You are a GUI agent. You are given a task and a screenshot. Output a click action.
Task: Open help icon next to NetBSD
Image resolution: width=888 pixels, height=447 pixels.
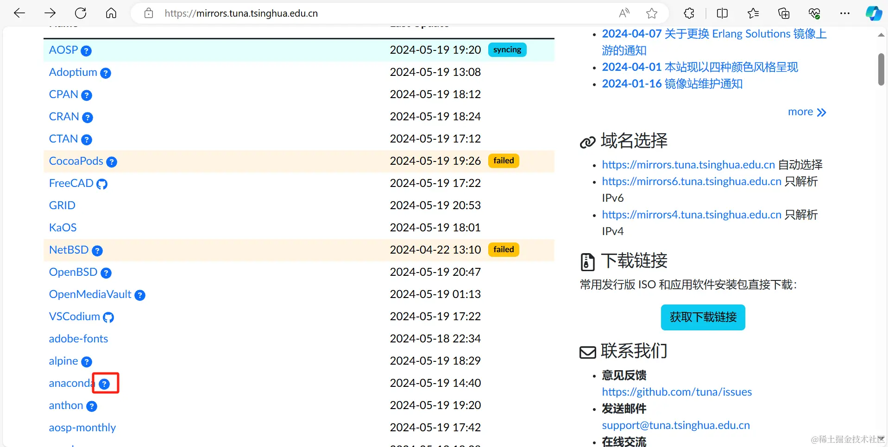(x=97, y=251)
